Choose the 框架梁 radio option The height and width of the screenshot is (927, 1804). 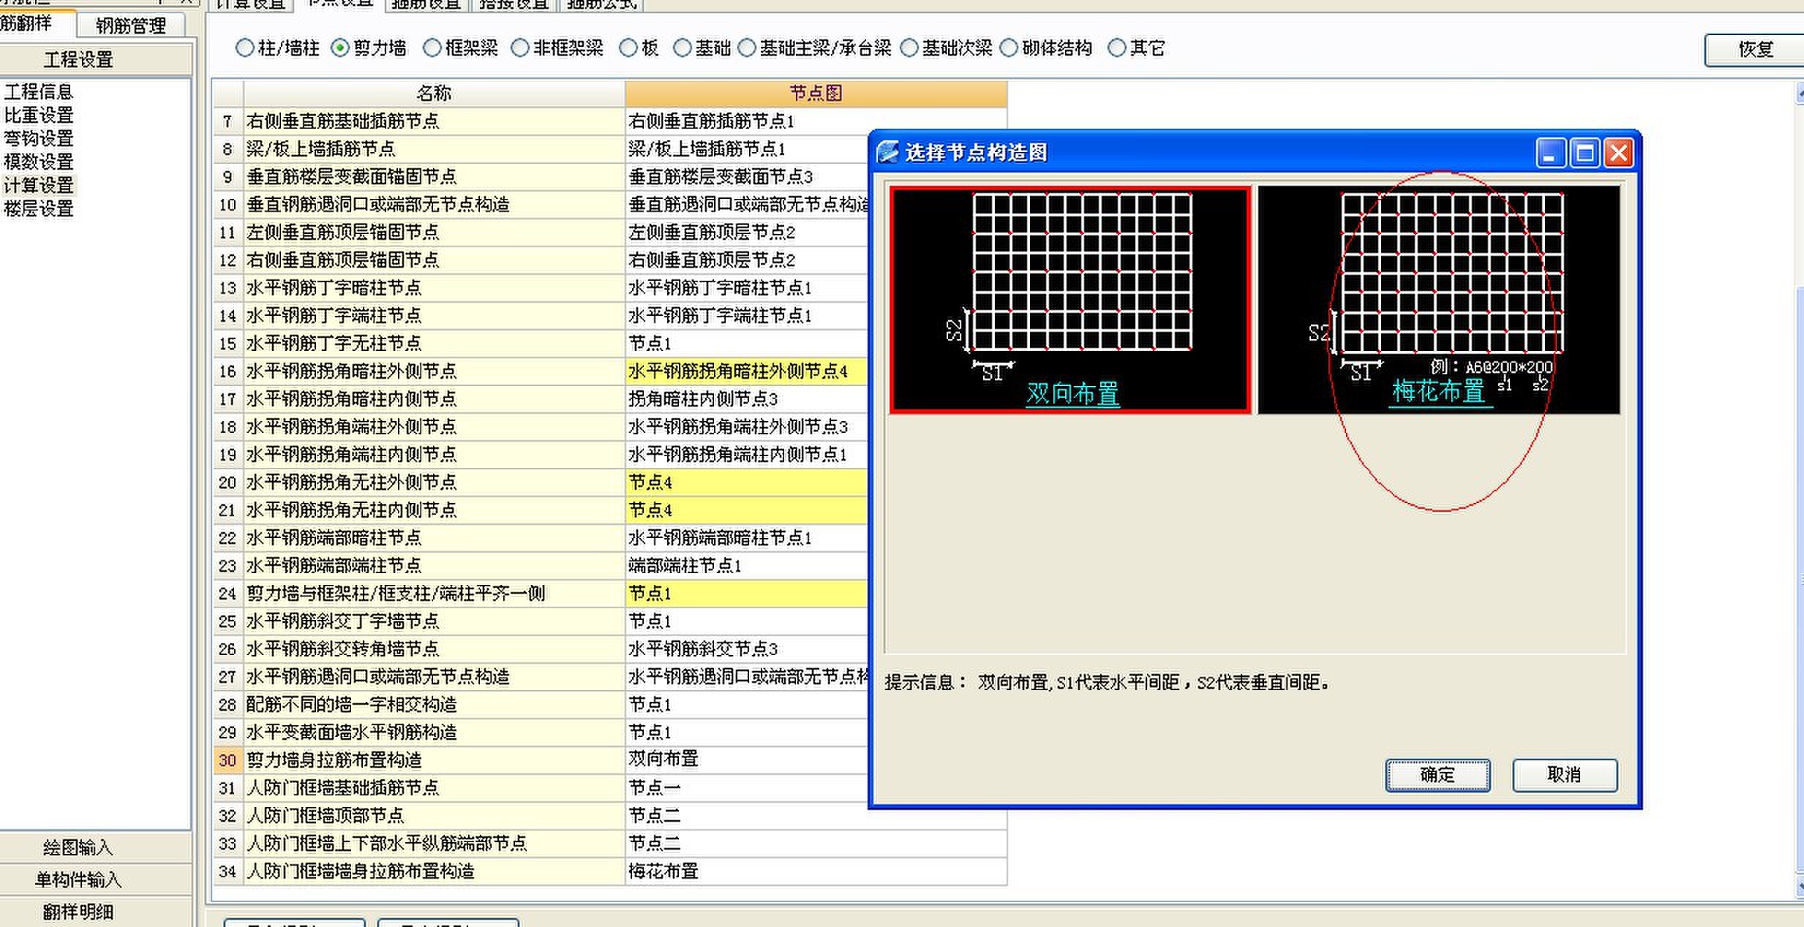point(432,48)
